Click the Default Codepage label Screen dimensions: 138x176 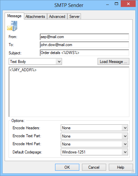(27, 152)
